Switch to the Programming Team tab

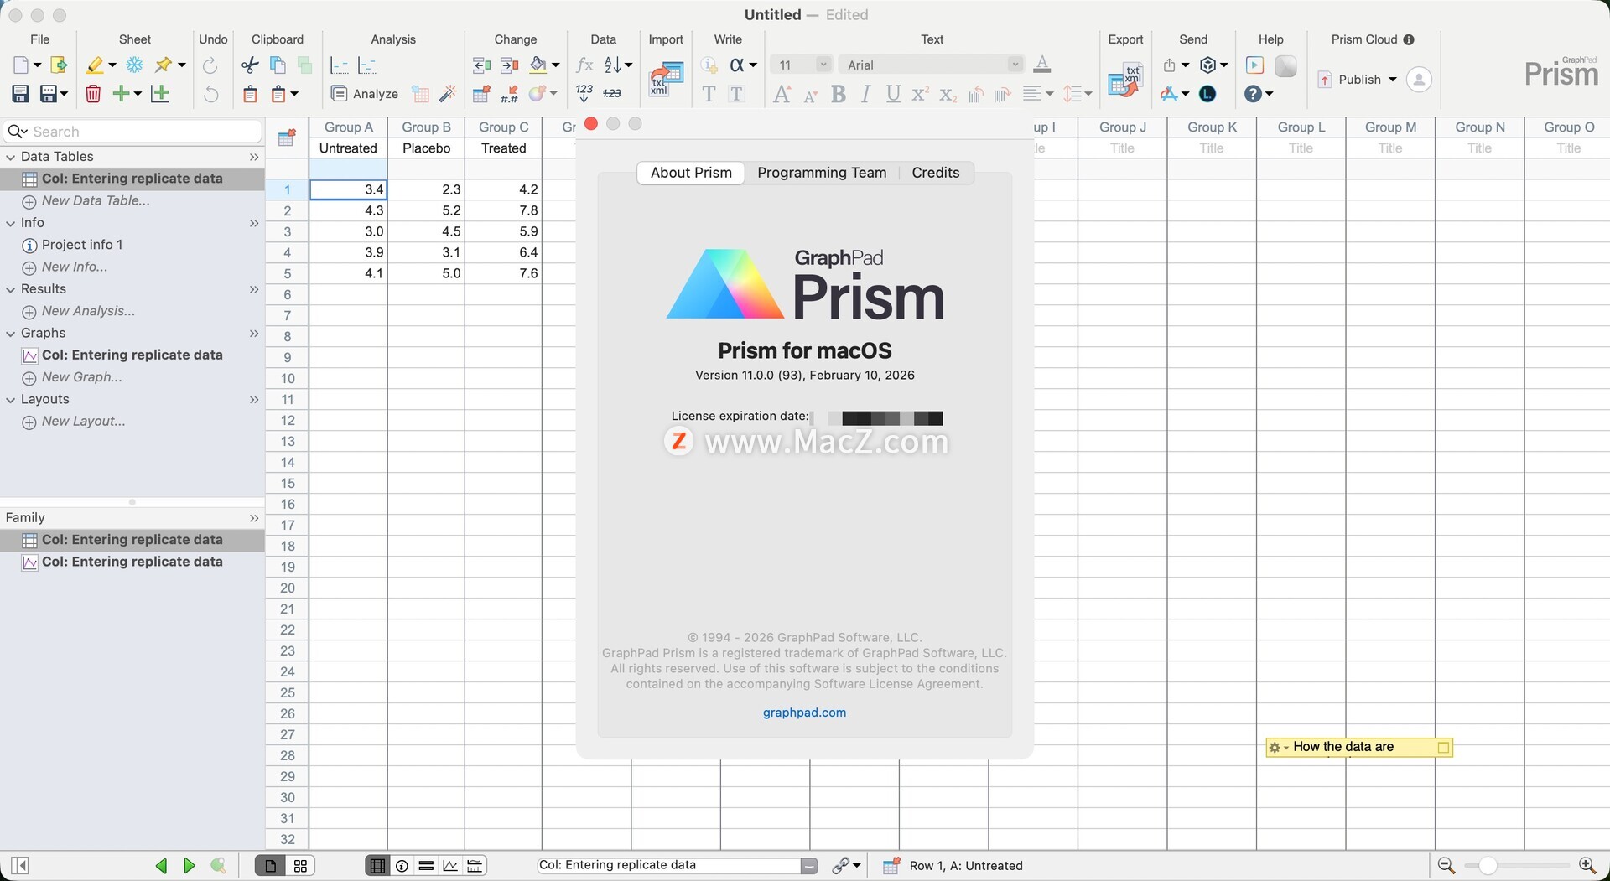[x=821, y=173]
